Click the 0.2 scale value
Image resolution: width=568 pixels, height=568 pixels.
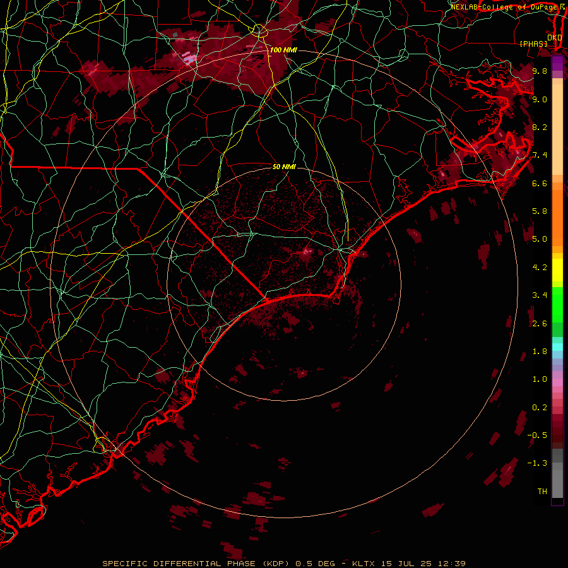(540, 408)
